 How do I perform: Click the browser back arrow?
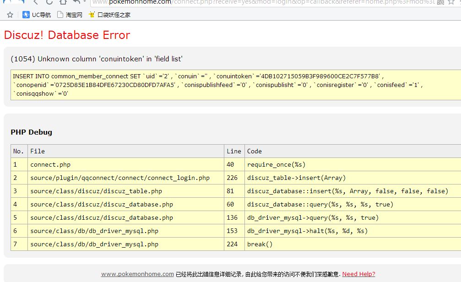point(36,2)
